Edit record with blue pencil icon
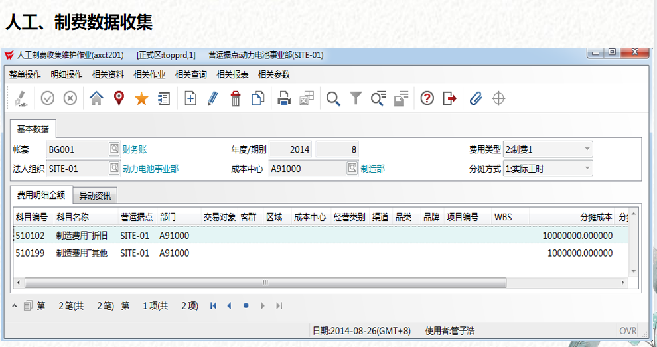The image size is (657, 347). point(213,98)
